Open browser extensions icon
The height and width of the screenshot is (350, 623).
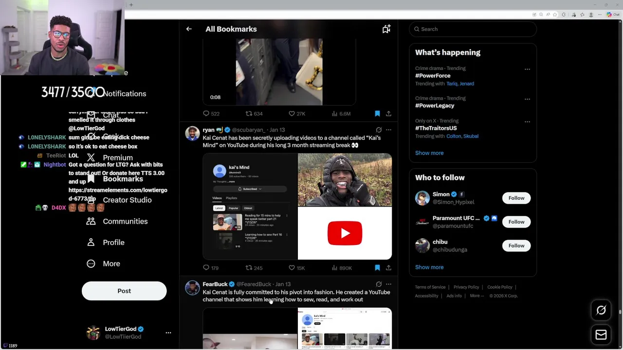pyautogui.click(x=564, y=15)
